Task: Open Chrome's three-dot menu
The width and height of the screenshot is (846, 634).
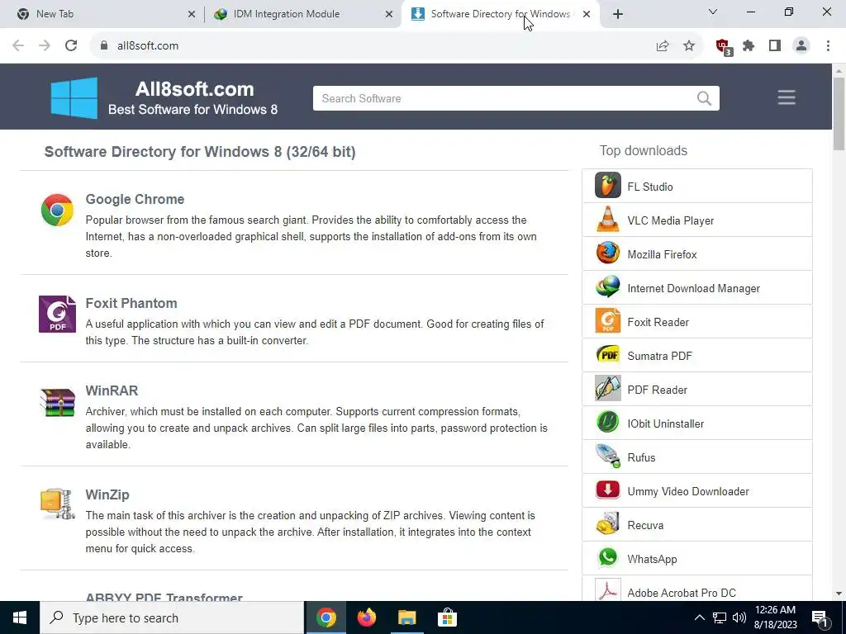Action: coord(828,46)
